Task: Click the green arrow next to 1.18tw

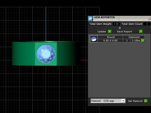Action: point(143,40)
